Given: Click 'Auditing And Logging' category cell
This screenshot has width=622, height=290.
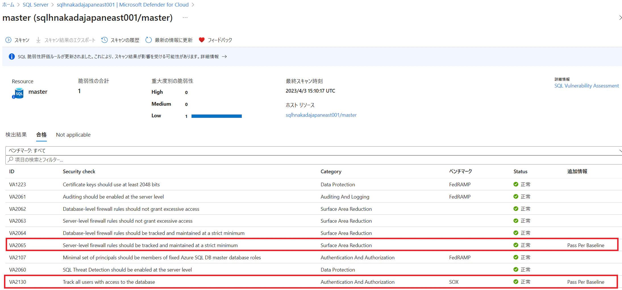Looking at the screenshot, I should pos(345,197).
